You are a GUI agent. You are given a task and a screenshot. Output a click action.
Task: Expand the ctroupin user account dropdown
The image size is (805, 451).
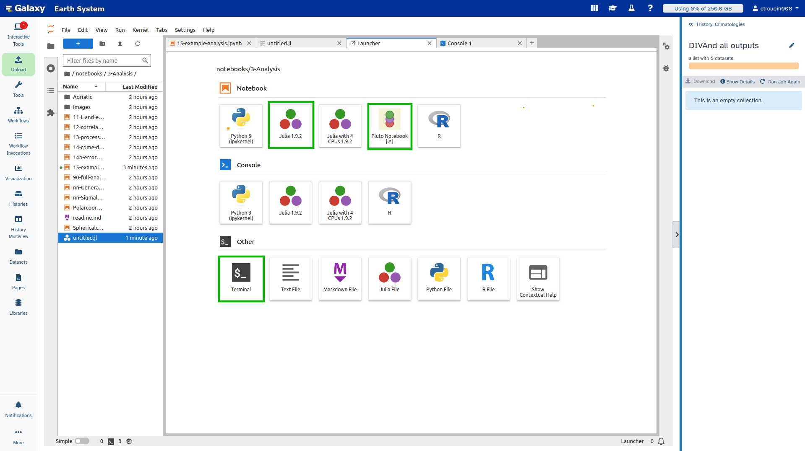click(x=776, y=8)
